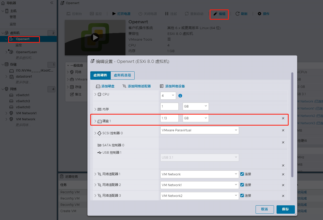Click the Save (保存) button

point(285,209)
